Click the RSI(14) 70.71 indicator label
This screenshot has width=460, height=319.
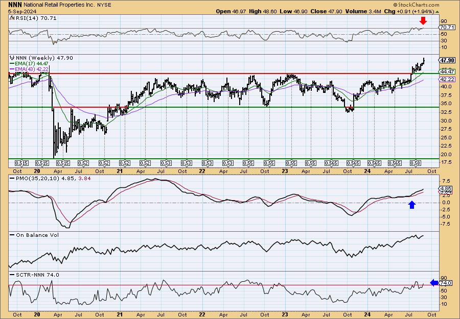pyautogui.click(x=36, y=18)
